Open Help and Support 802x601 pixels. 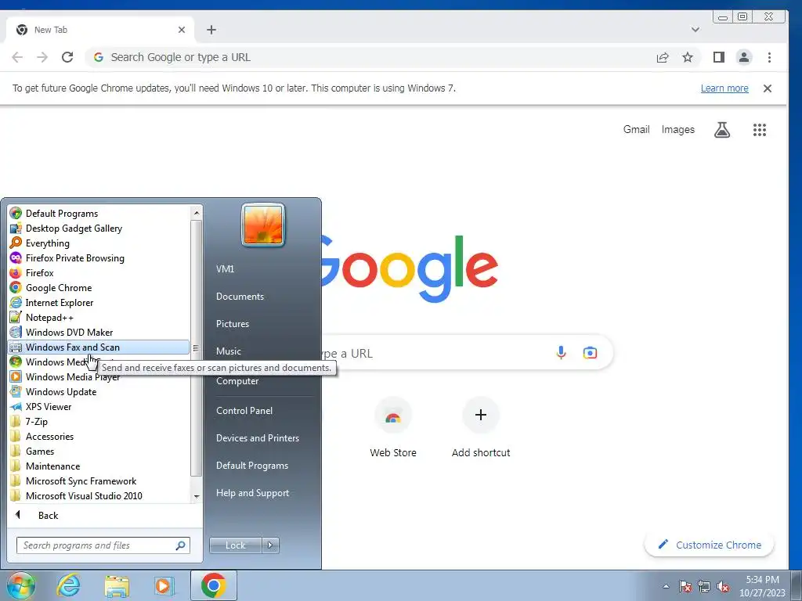pos(252,493)
